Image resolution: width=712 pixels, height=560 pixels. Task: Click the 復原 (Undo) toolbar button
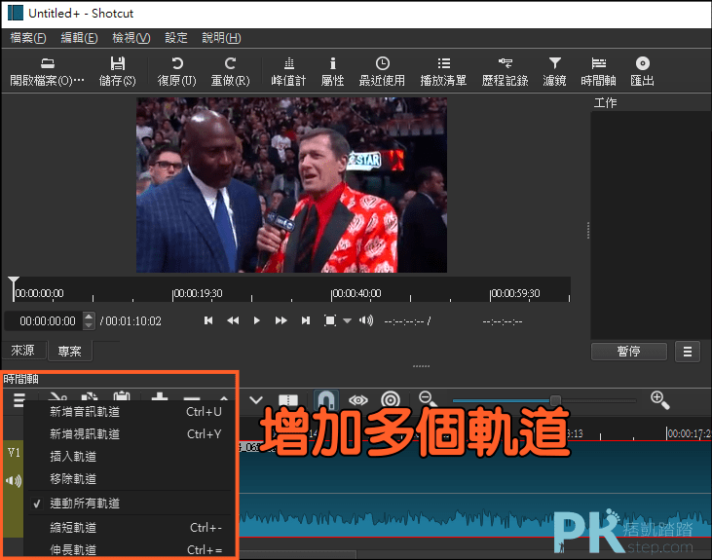(x=176, y=72)
